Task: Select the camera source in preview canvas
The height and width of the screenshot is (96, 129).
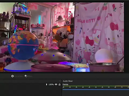Action: coord(62,37)
